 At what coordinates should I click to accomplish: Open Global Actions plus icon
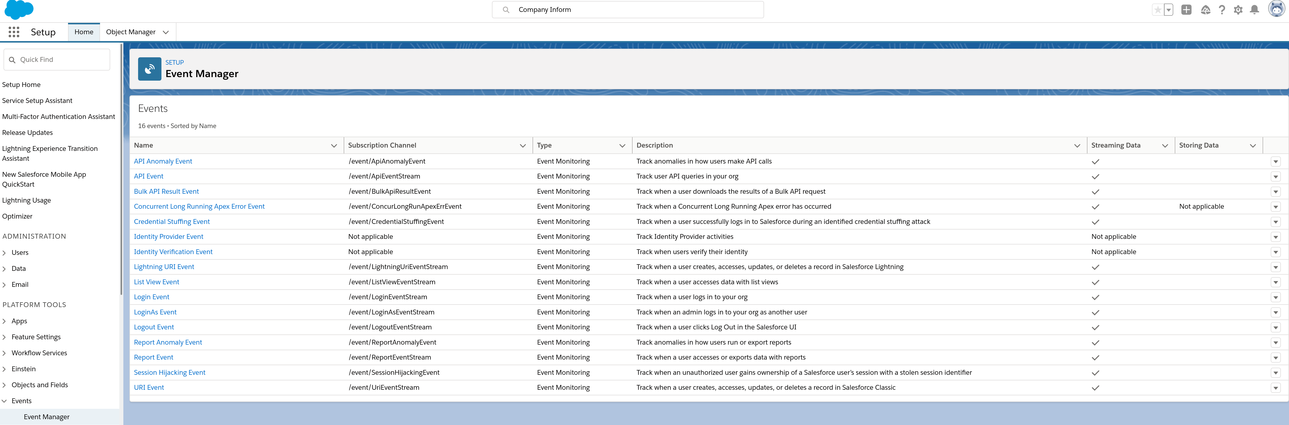[1186, 10]
